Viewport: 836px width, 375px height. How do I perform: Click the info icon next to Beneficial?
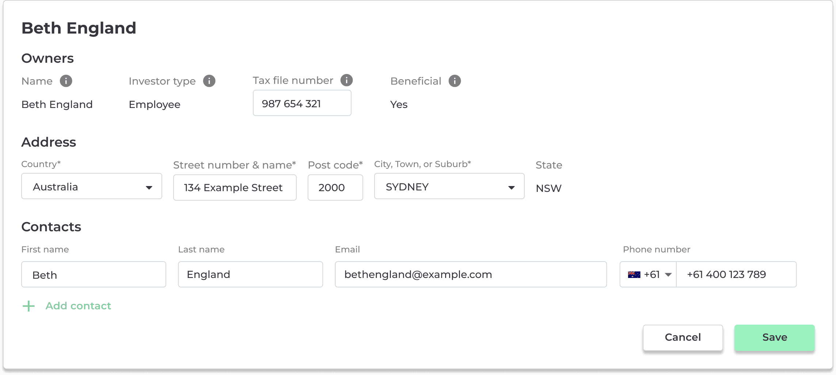[455, 81]
